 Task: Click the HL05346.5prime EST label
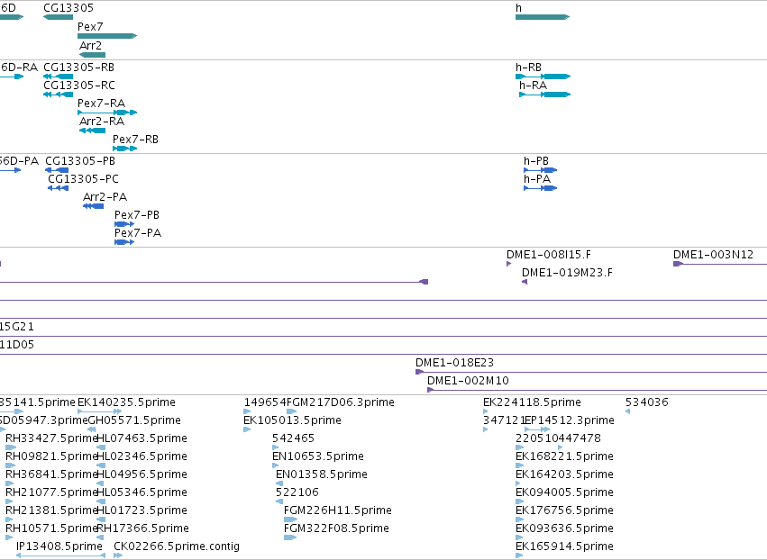click(142, 492)
